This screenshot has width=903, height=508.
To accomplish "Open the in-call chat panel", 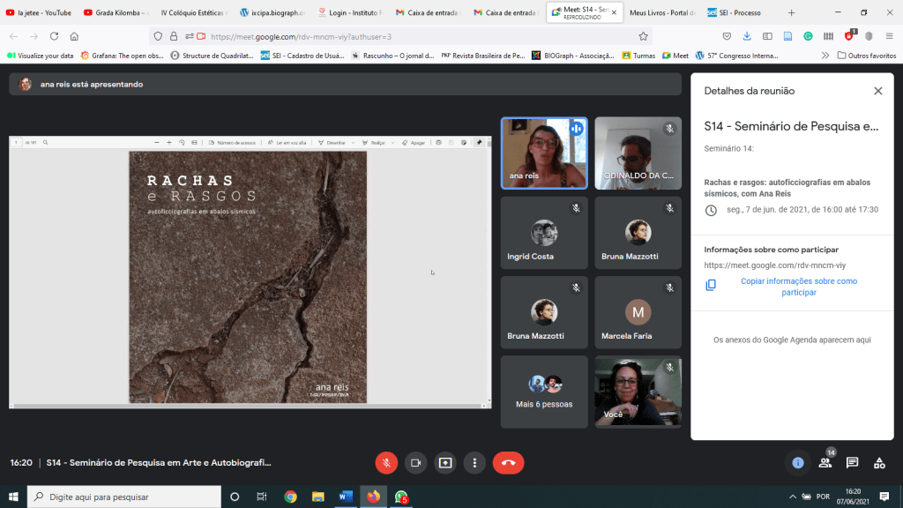I will pos(852,462).
